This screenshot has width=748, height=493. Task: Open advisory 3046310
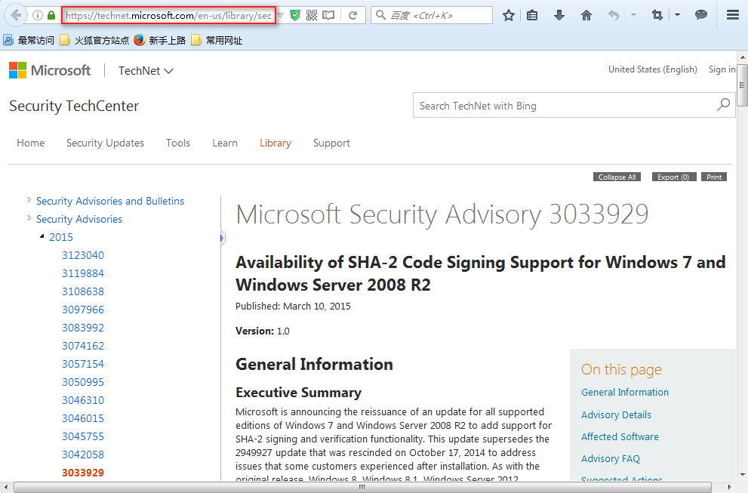[x=83, y=400]
